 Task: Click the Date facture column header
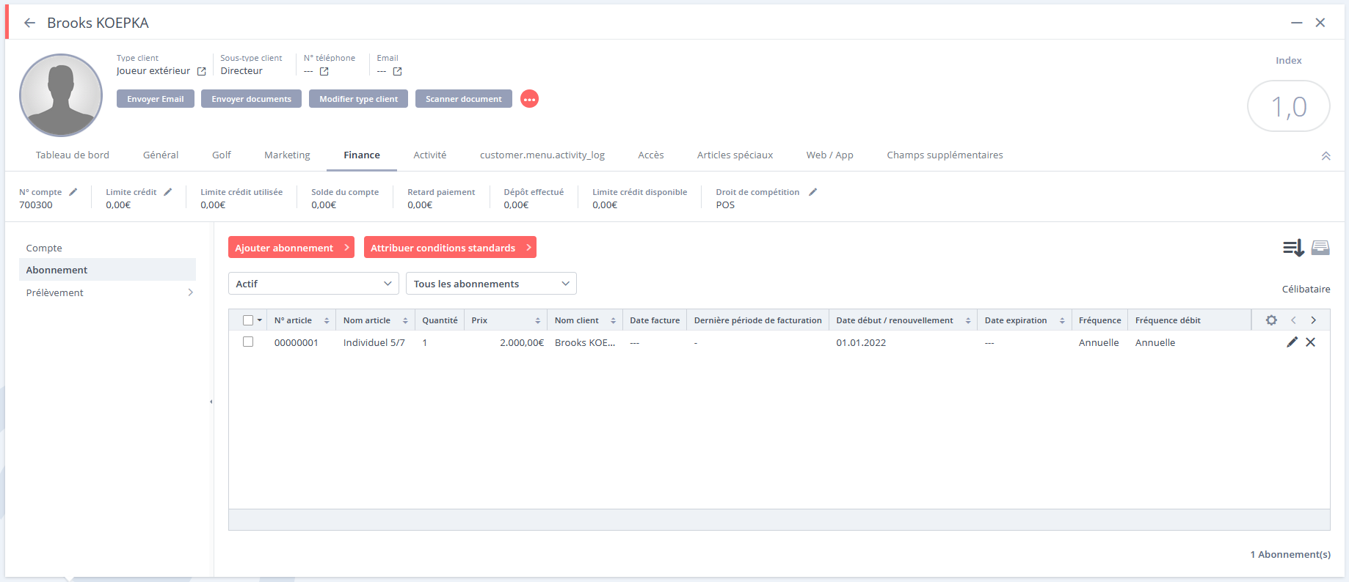(655, 320)
